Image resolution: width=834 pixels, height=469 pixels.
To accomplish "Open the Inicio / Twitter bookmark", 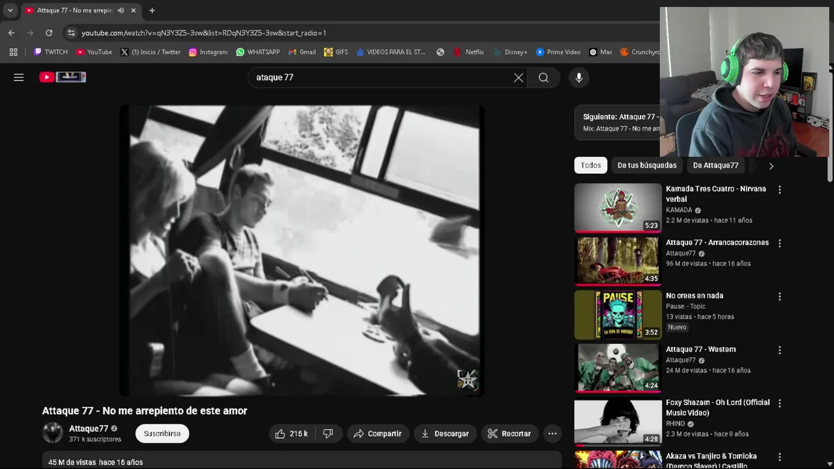I will (151, 52).
